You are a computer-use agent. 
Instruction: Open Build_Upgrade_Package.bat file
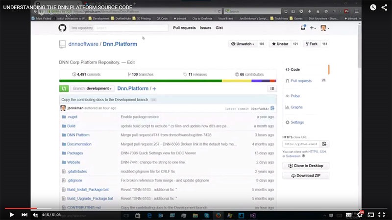90,198
